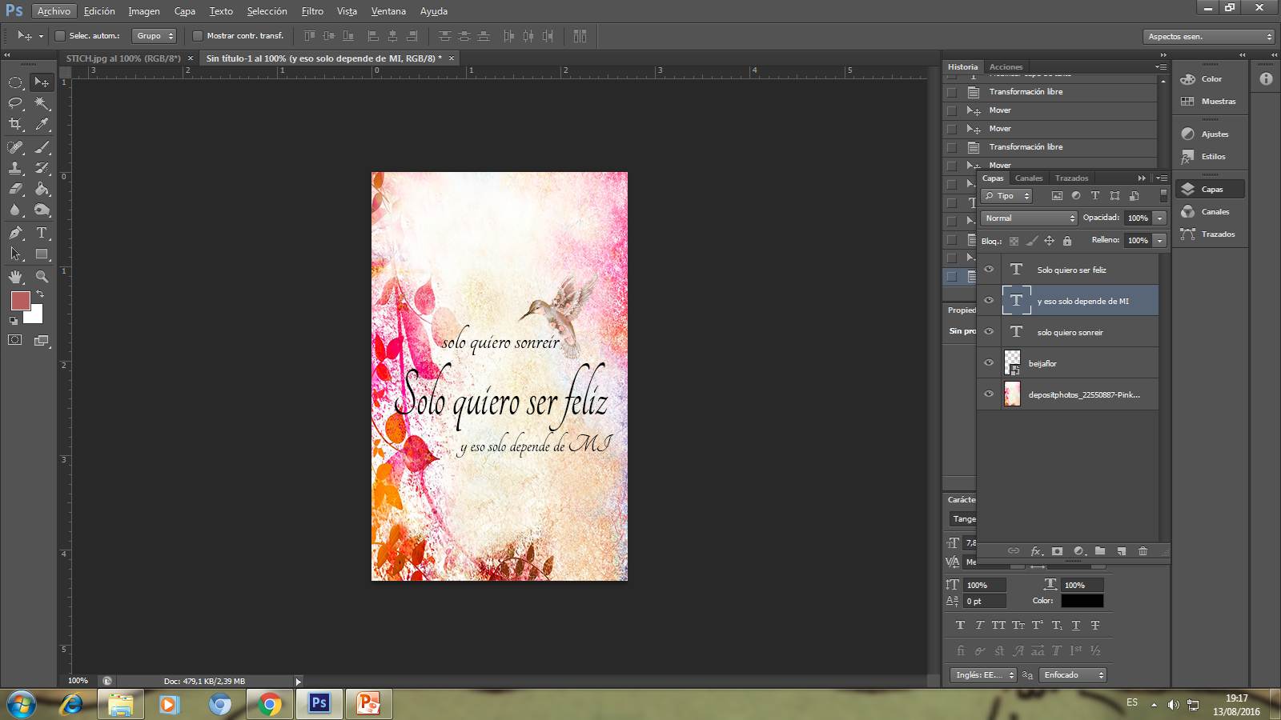Select the Zoom tool
Image resolution: width=1281 pixels, height=720 pixels.
coord(42,277)
